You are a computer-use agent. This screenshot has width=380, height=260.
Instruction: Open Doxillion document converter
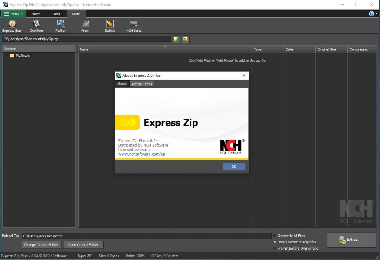coord(37,26)
